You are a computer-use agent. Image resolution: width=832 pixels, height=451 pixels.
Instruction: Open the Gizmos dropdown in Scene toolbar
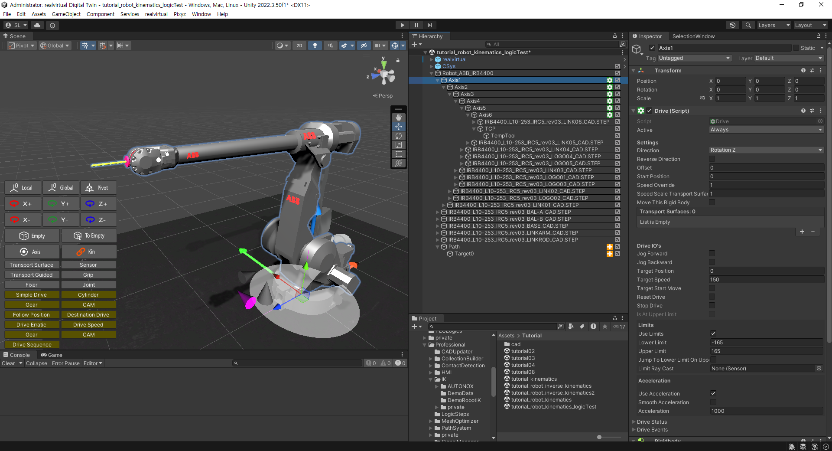tap(403, 46)
